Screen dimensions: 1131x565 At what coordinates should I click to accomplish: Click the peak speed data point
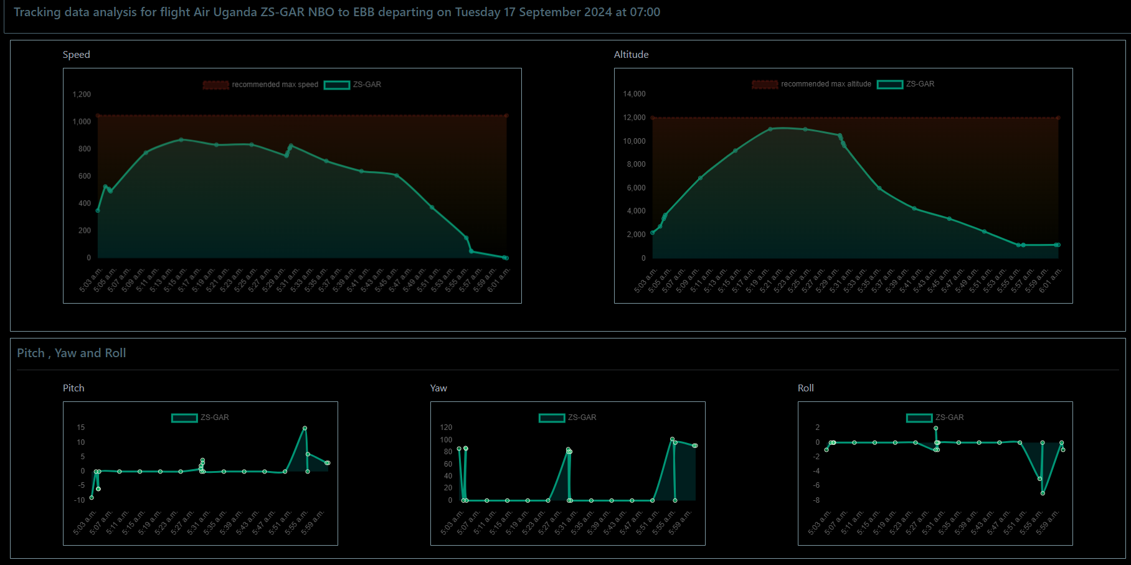[x=181, y=139]
